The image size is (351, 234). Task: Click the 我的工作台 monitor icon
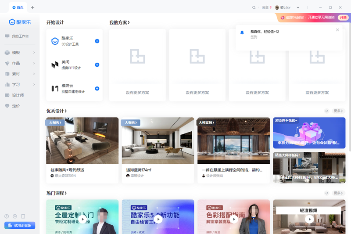click(x=7, y=36)
